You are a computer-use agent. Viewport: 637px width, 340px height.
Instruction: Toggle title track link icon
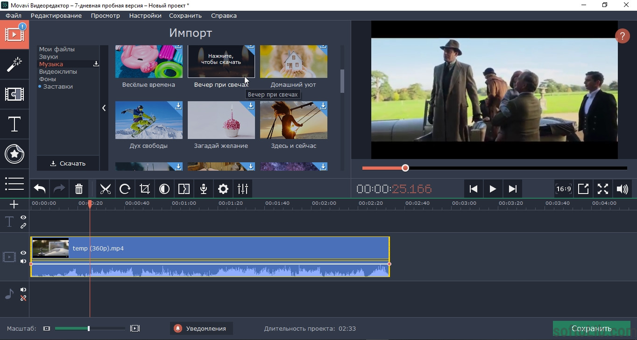[23, 226]
